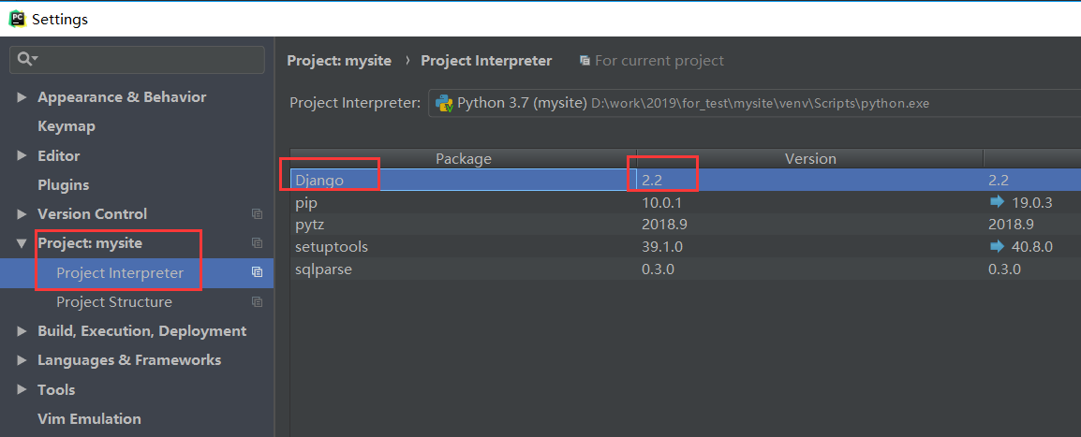Click the Python icon in interpreter field
Screen dimensions: 1081x437
[x=444, y=103]
